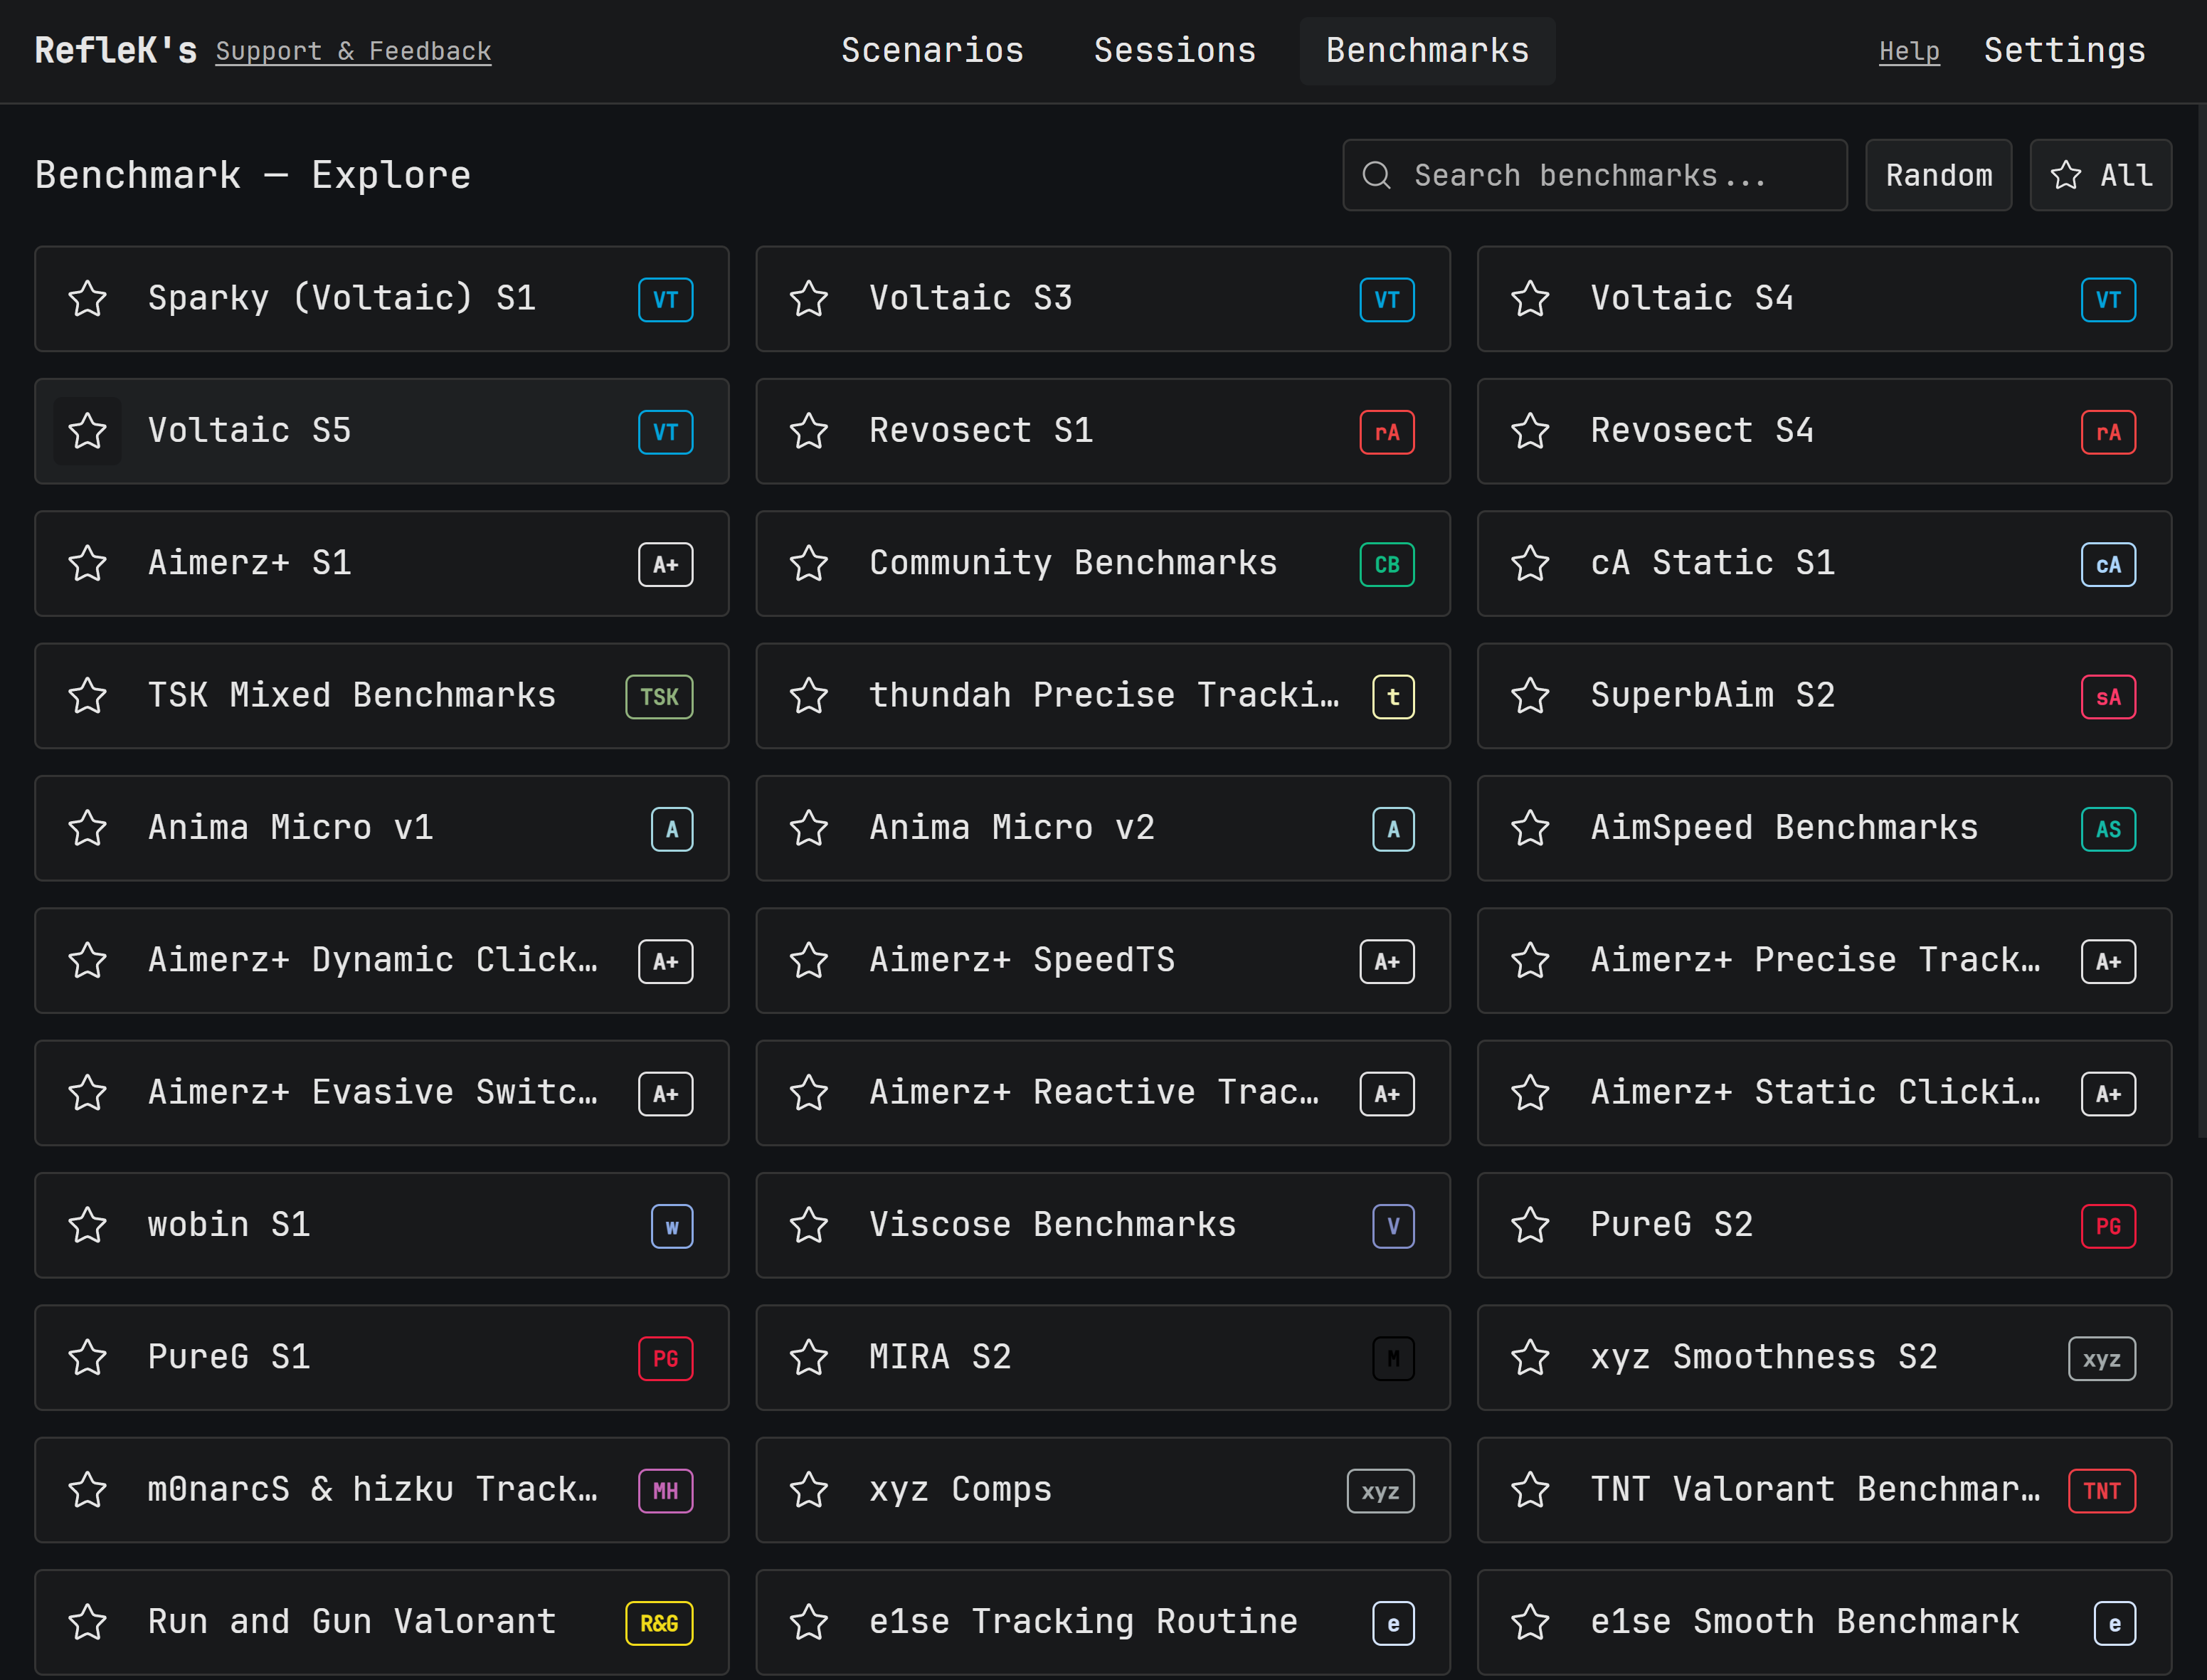2207x1680 pixels.
Task: Click the search magnifier icon
Action: click(1377, 175)
